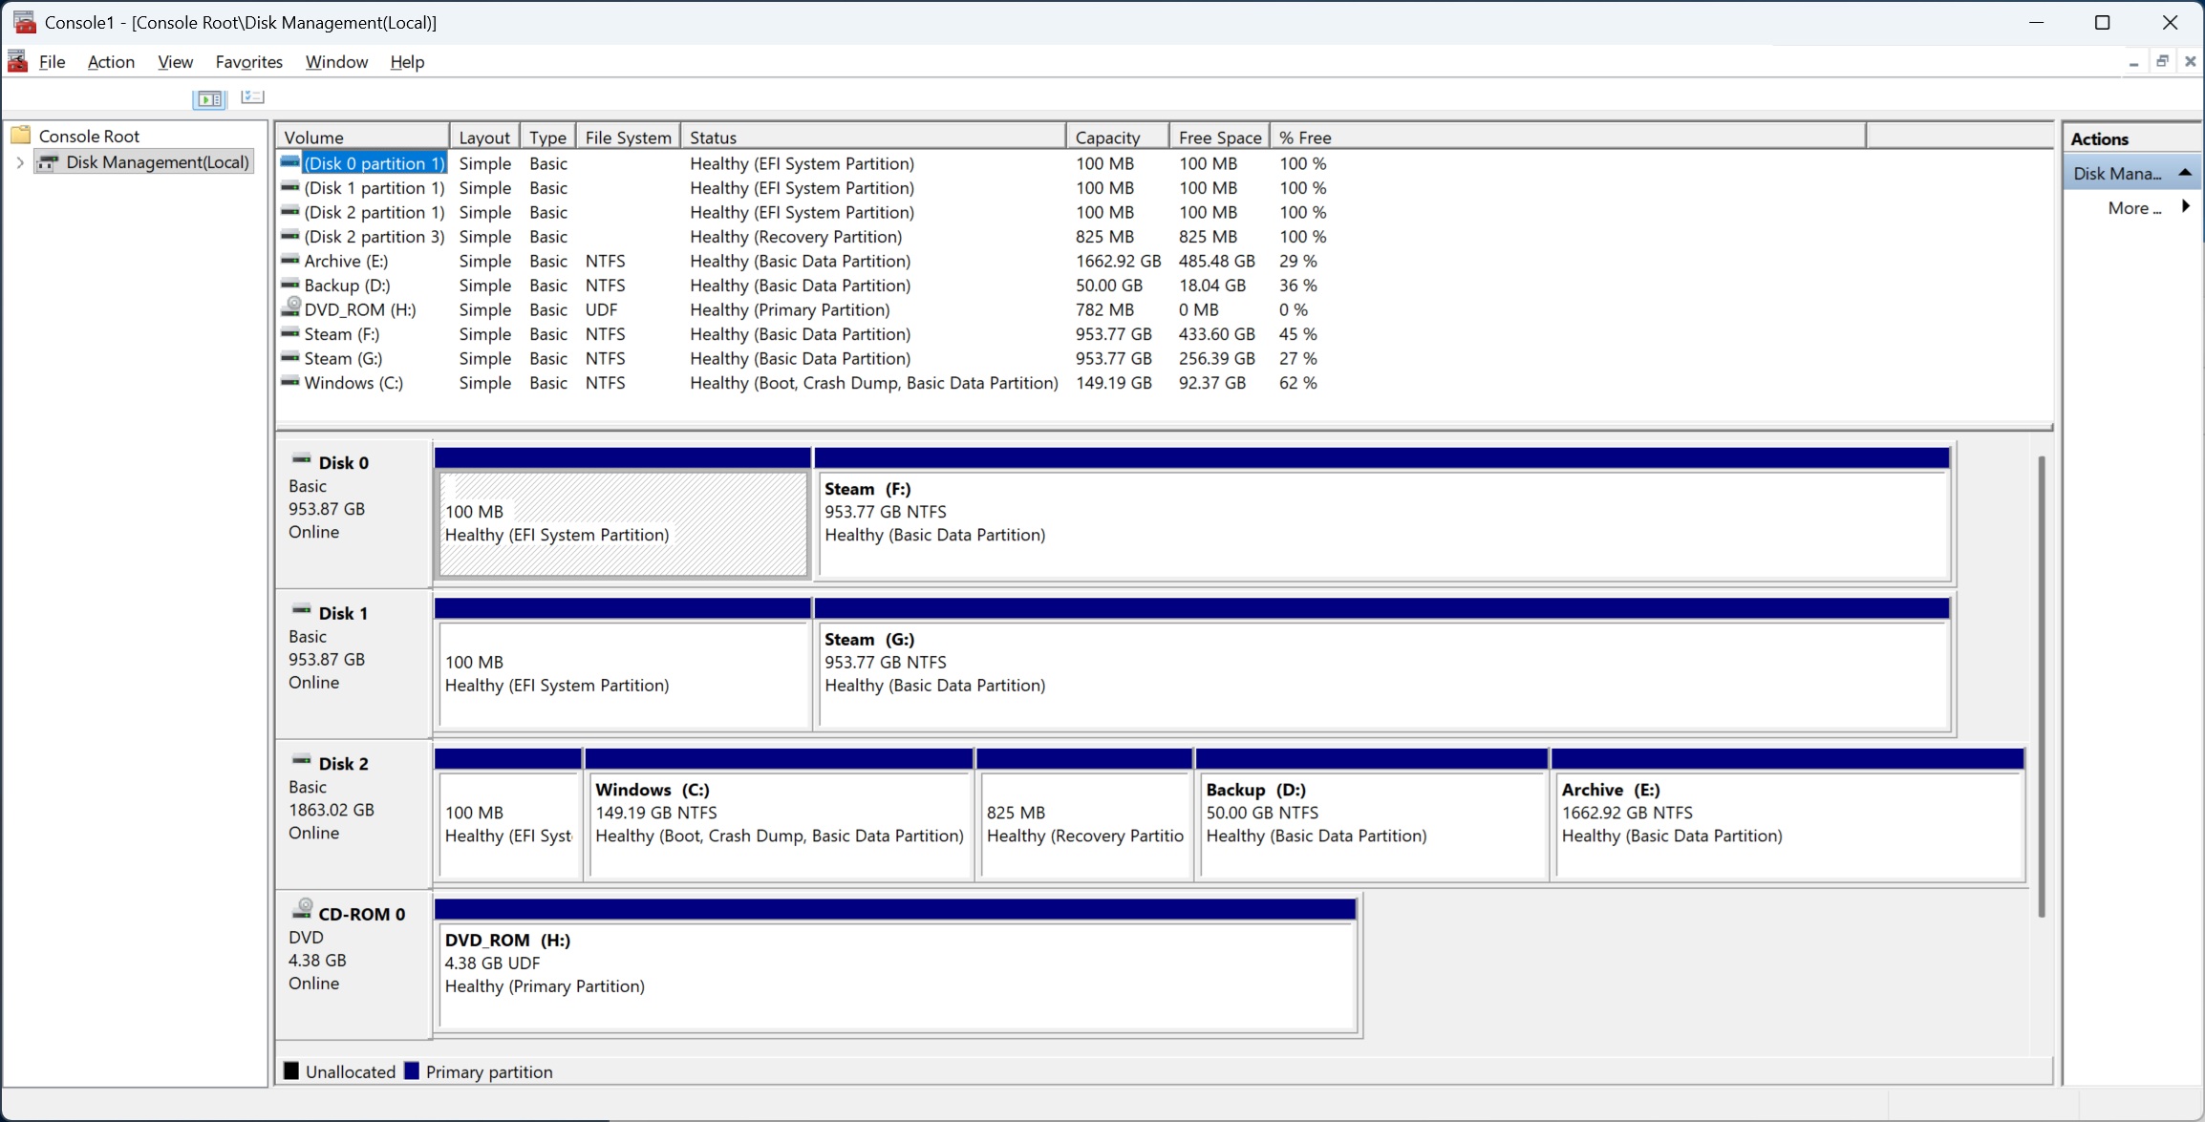Toggle the Show/Hide Action Pane toolbar button
Viewport: 2205px width, 1122px height.
[x=209, y=98]
